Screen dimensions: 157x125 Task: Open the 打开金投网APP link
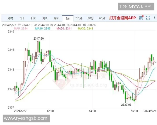click(x=122, y=18)
